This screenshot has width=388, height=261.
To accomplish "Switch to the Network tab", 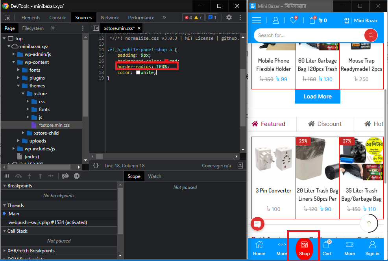I will [x=110, y=18].
